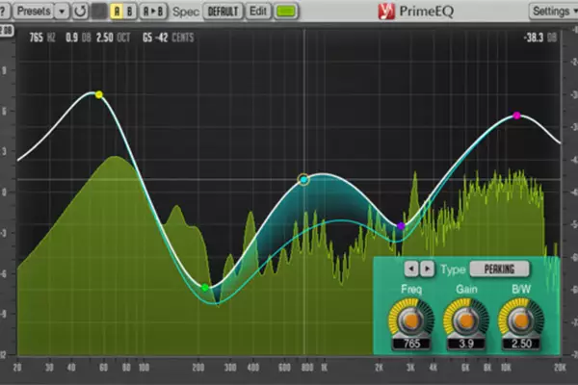
Task: Click the 20K frequency axis label
Action: [x=560, y=368]
